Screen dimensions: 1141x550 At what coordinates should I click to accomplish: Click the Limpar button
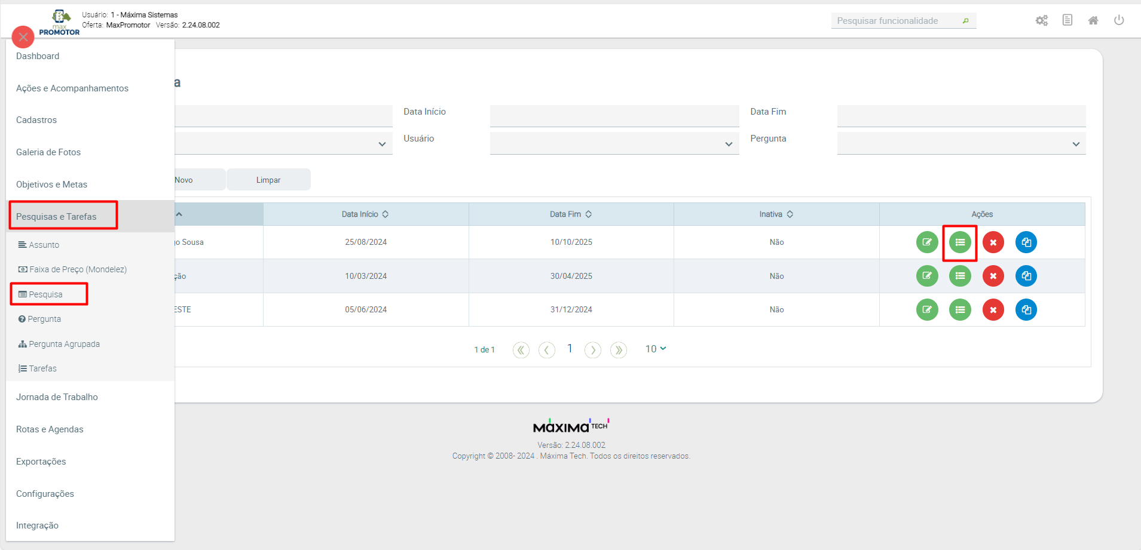268,180
